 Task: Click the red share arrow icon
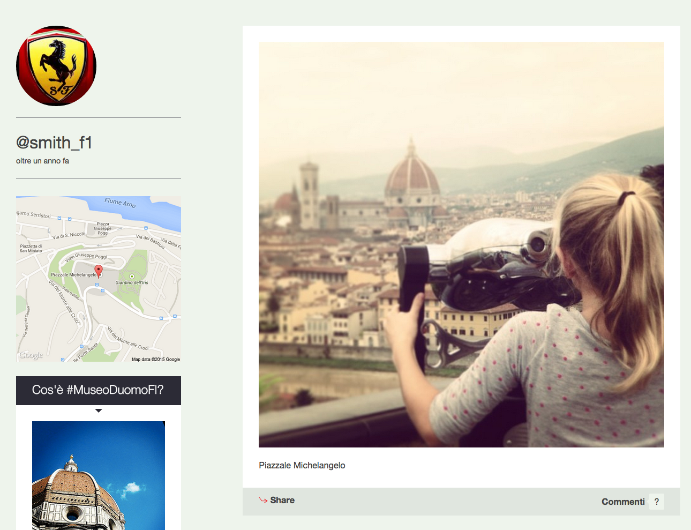[x=263, y=501]
